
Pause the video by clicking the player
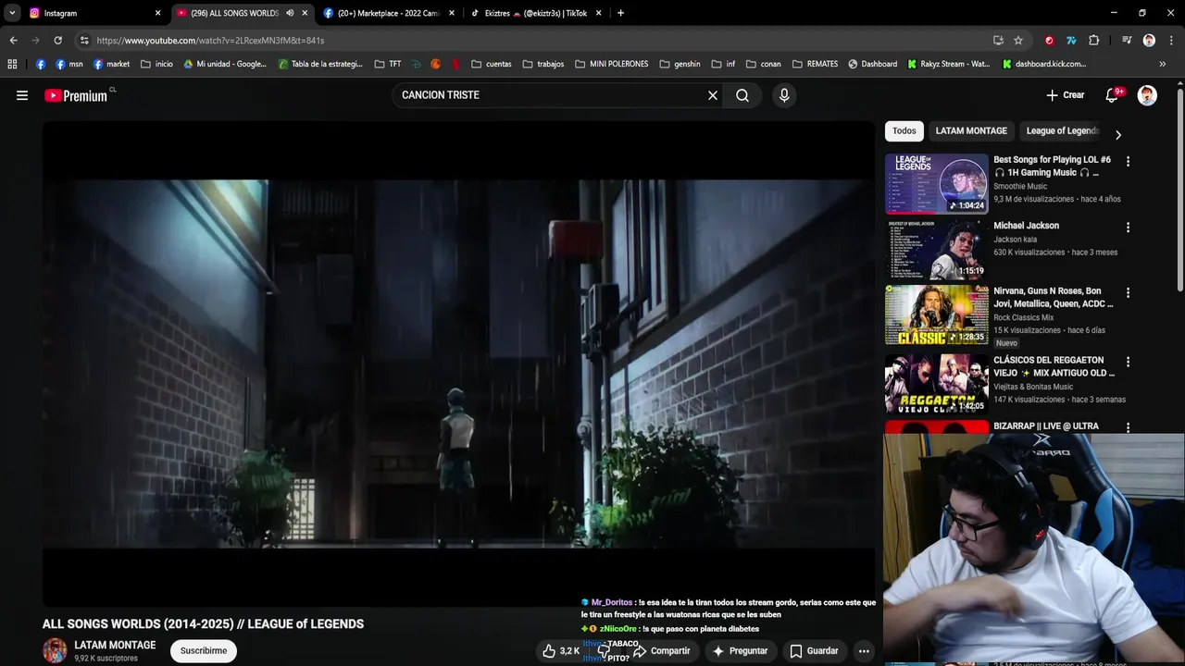coord(458,363)
